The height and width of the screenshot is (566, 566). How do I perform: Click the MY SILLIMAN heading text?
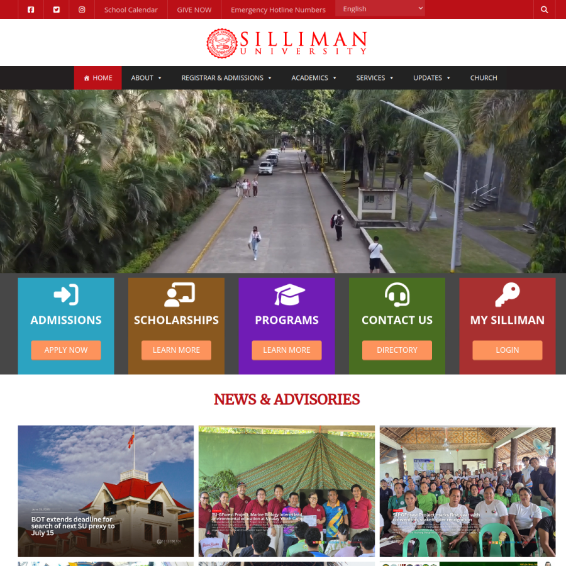[x=508, y=320]
